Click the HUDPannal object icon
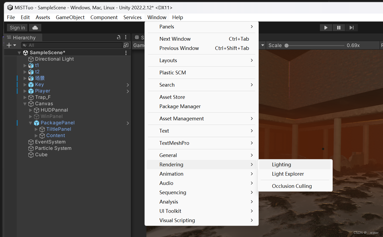This screenshot has height=237, width=383. tap(36, 110)
